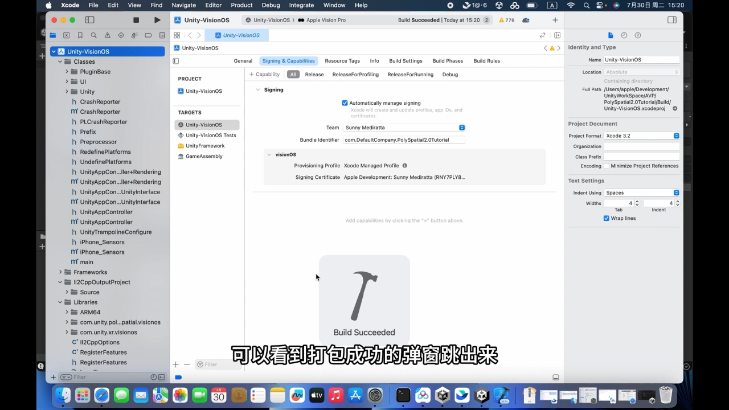Enable Minimize Project References checkbox
This screenshot has height=410, width=729.
click(607, 166)
